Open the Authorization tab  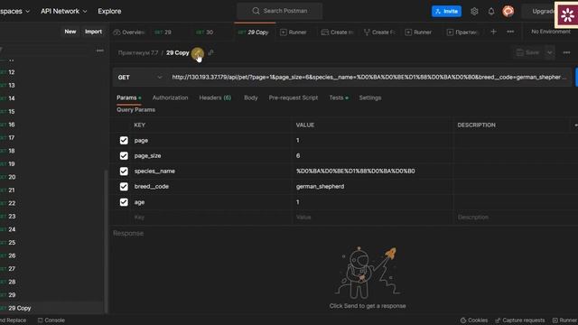pos(170,97)
